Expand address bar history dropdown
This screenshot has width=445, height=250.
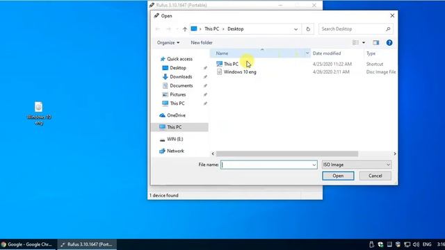tap(296, 29)
